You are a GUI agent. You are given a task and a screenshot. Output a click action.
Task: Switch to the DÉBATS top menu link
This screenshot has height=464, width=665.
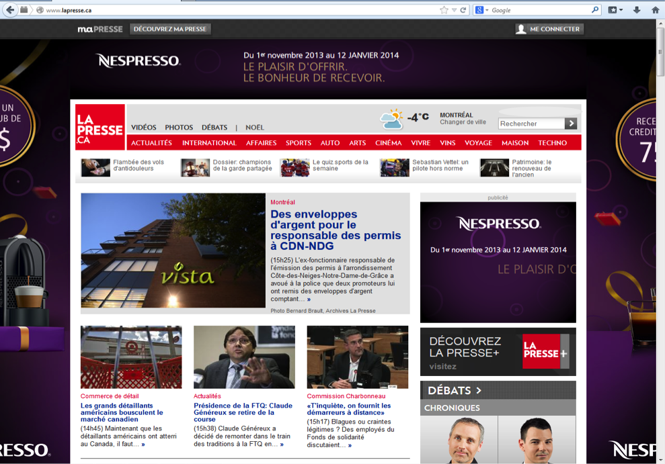214,128
